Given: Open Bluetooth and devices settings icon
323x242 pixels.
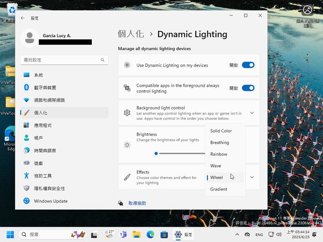Looking at the screenshot, I should pos(26,87).
